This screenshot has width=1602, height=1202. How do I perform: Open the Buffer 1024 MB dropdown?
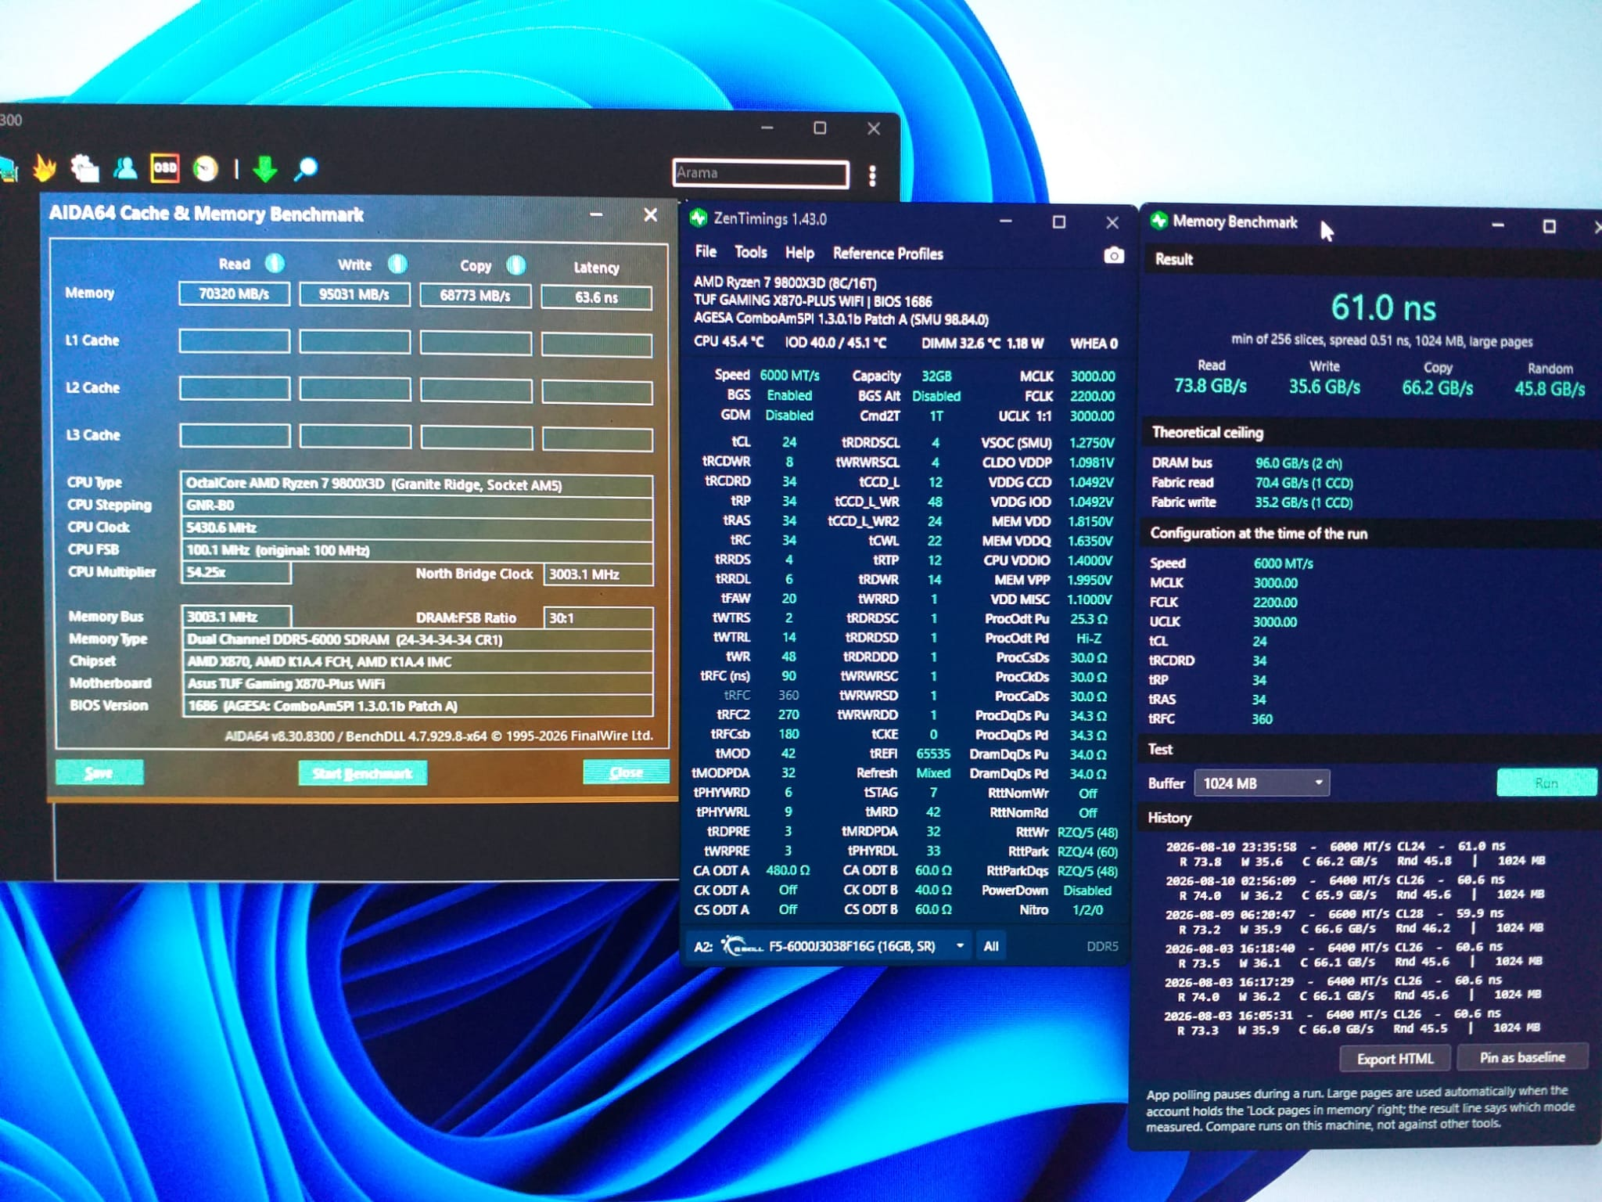pyautogui.click(x=1262, y=783)
